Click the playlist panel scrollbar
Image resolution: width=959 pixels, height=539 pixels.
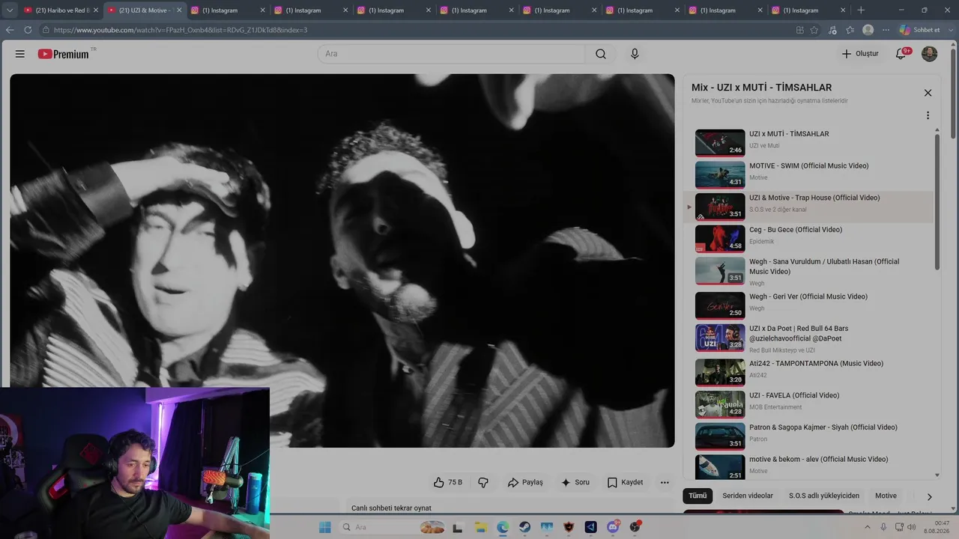[937, 202]
